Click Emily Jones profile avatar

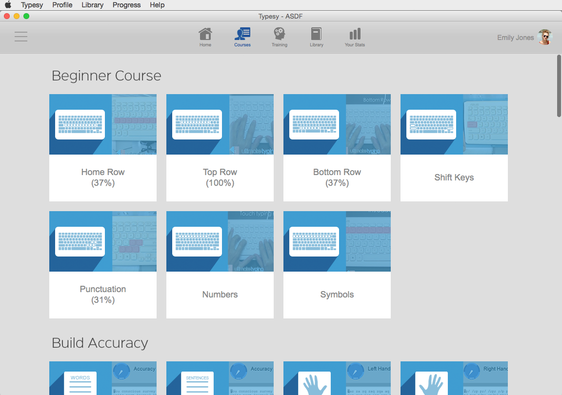coord(544,37)
